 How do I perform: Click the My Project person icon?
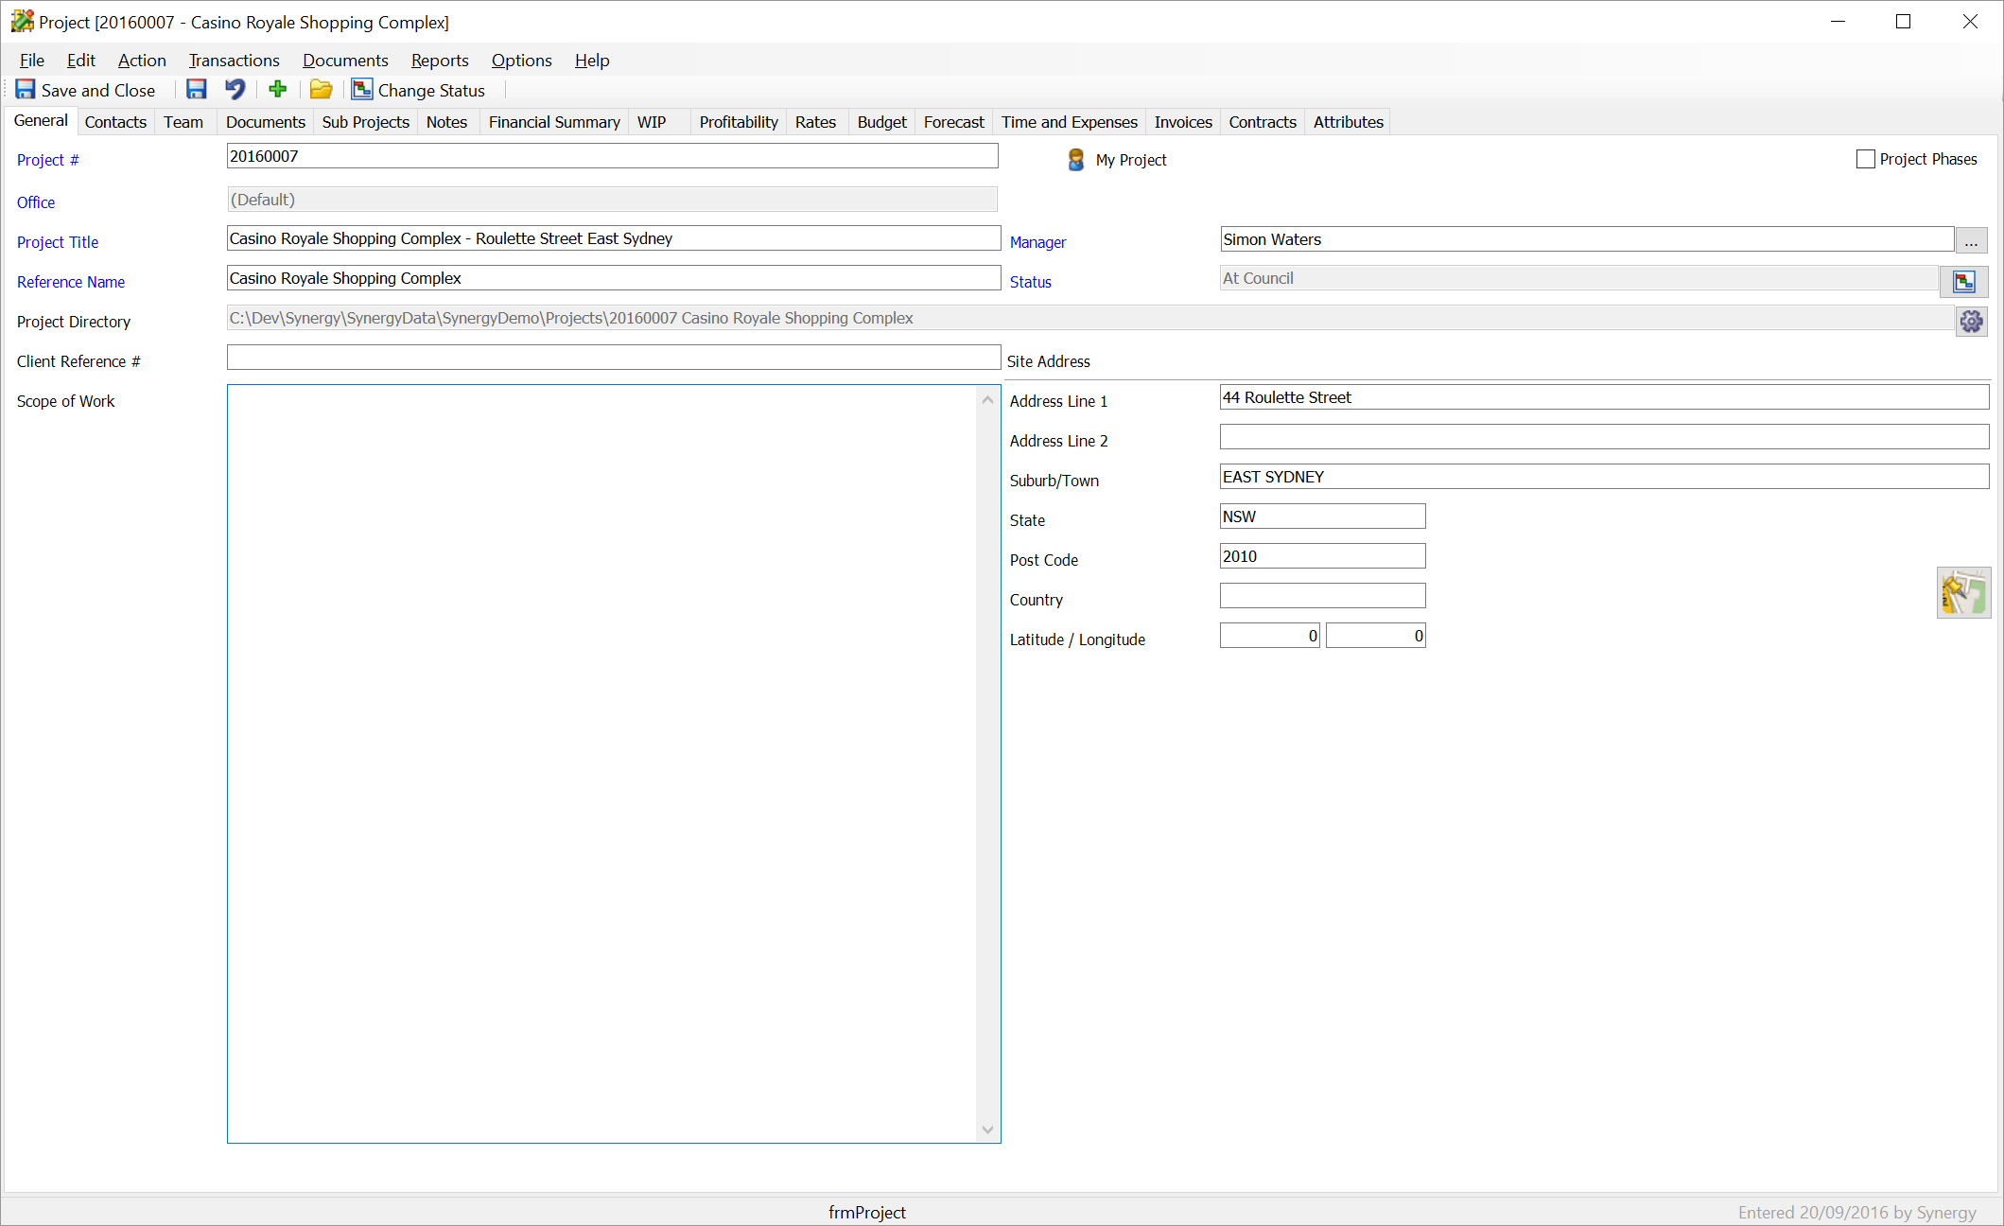click(x=1075, y=160)
